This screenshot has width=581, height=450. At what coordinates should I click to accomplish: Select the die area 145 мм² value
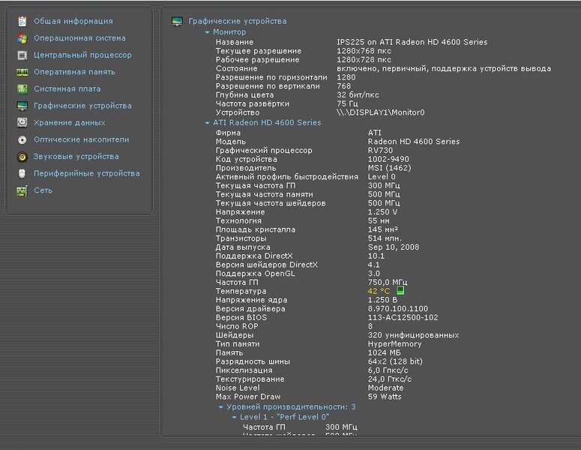coord(383,229)
